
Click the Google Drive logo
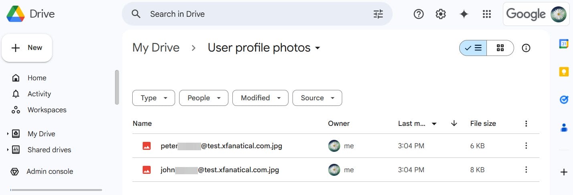[16, 14]
